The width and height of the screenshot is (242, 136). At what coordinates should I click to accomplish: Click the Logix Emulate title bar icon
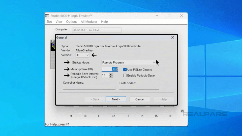47,16
